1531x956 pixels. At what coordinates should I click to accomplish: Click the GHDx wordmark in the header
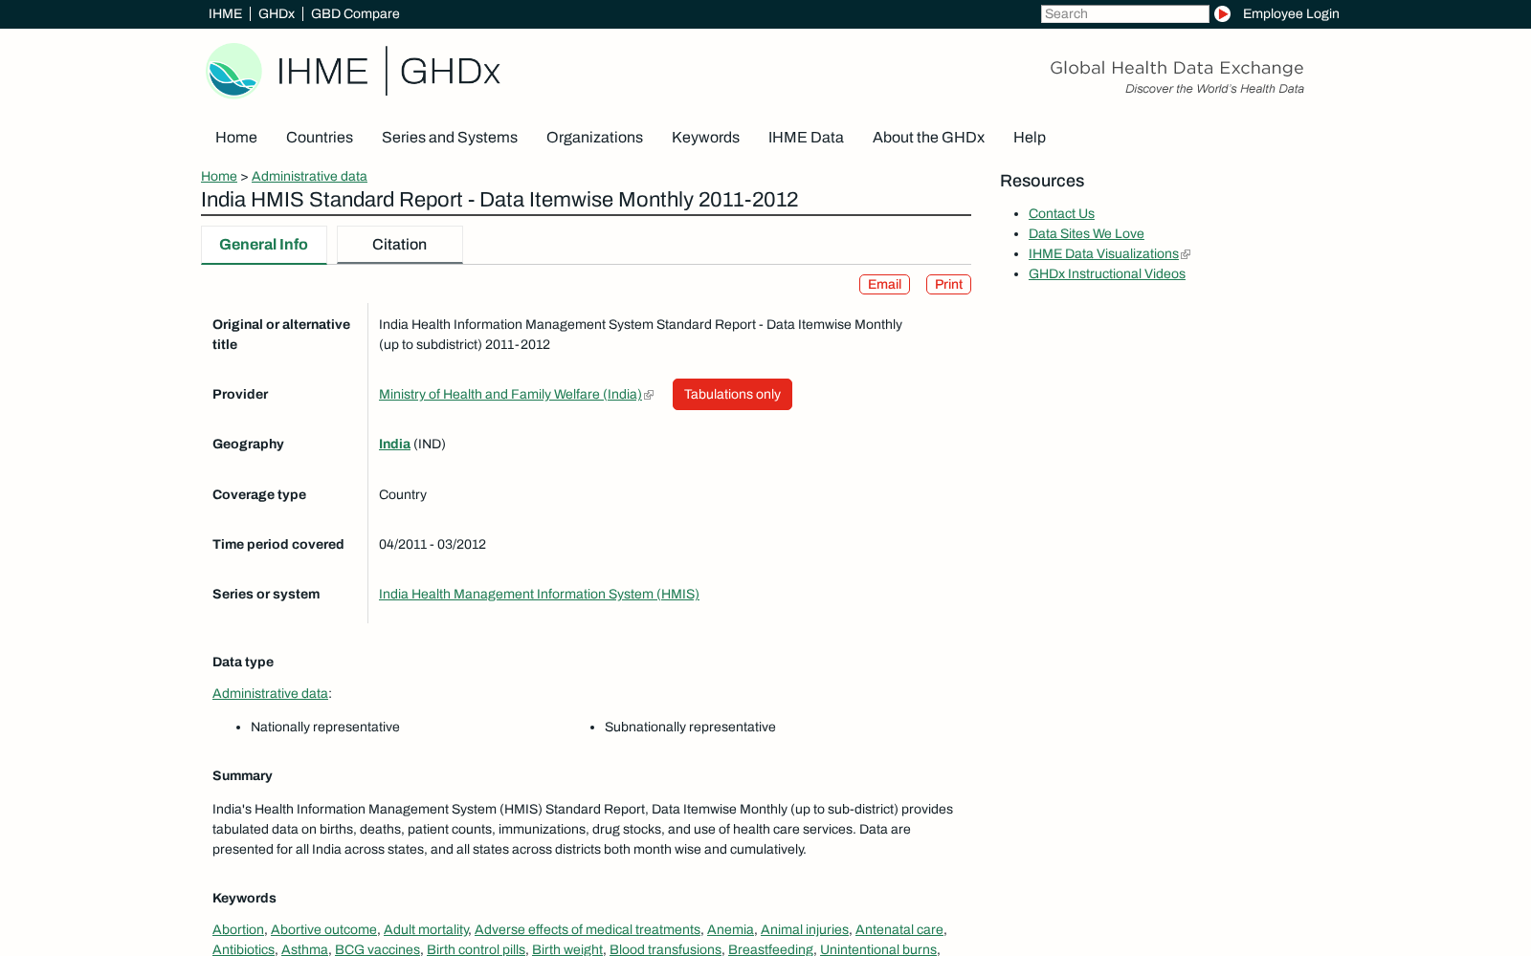450,72
